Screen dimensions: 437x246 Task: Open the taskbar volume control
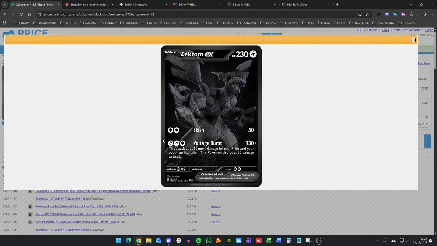407,241
